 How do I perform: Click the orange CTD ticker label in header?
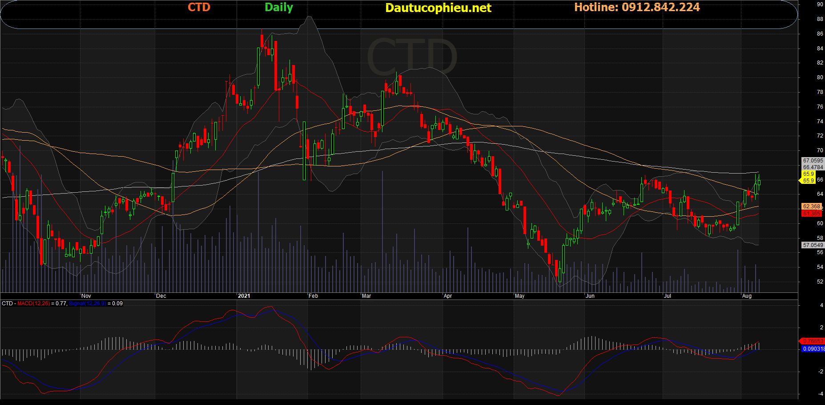[x=199, y=8]
